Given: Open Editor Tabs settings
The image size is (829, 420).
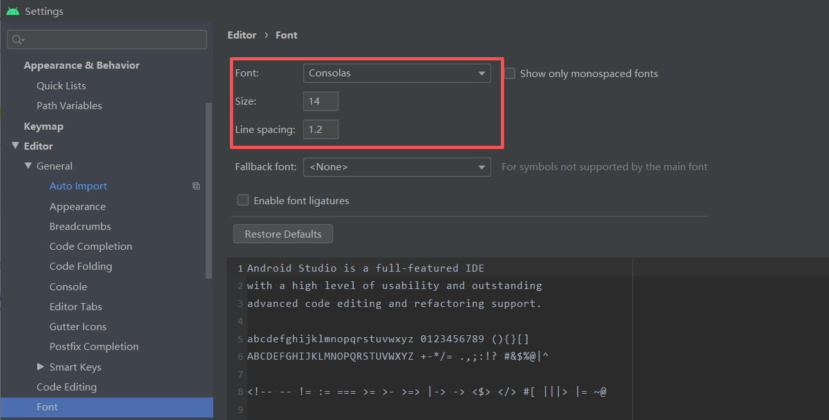Looking at the screenshot, I should (x=76, y=306).
